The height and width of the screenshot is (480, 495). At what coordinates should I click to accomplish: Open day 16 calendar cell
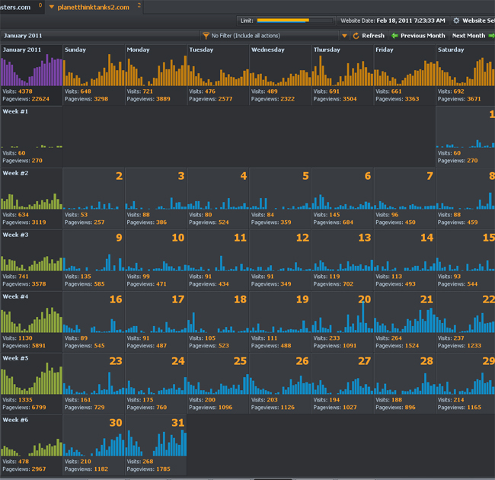click(94, 322)
